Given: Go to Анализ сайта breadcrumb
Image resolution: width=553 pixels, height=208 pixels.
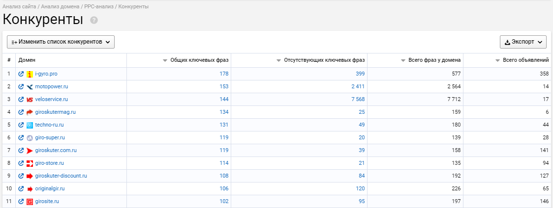Looking at the screenshot, I should [x=19, y=7].
